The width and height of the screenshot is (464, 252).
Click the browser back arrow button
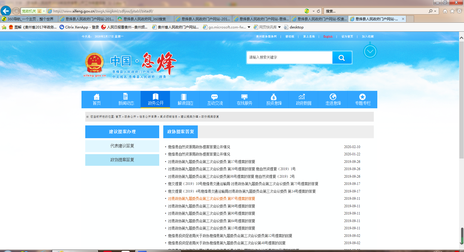coord(6,11)
